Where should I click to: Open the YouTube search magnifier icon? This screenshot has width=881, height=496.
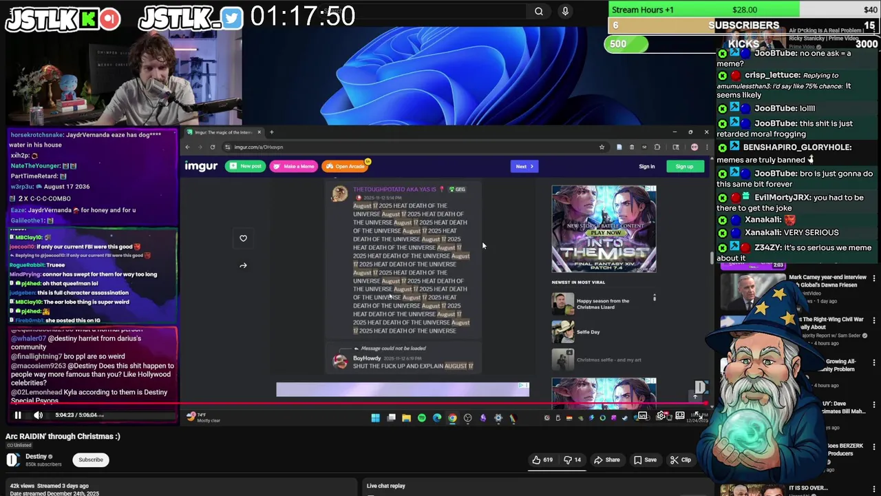point(539,11)
